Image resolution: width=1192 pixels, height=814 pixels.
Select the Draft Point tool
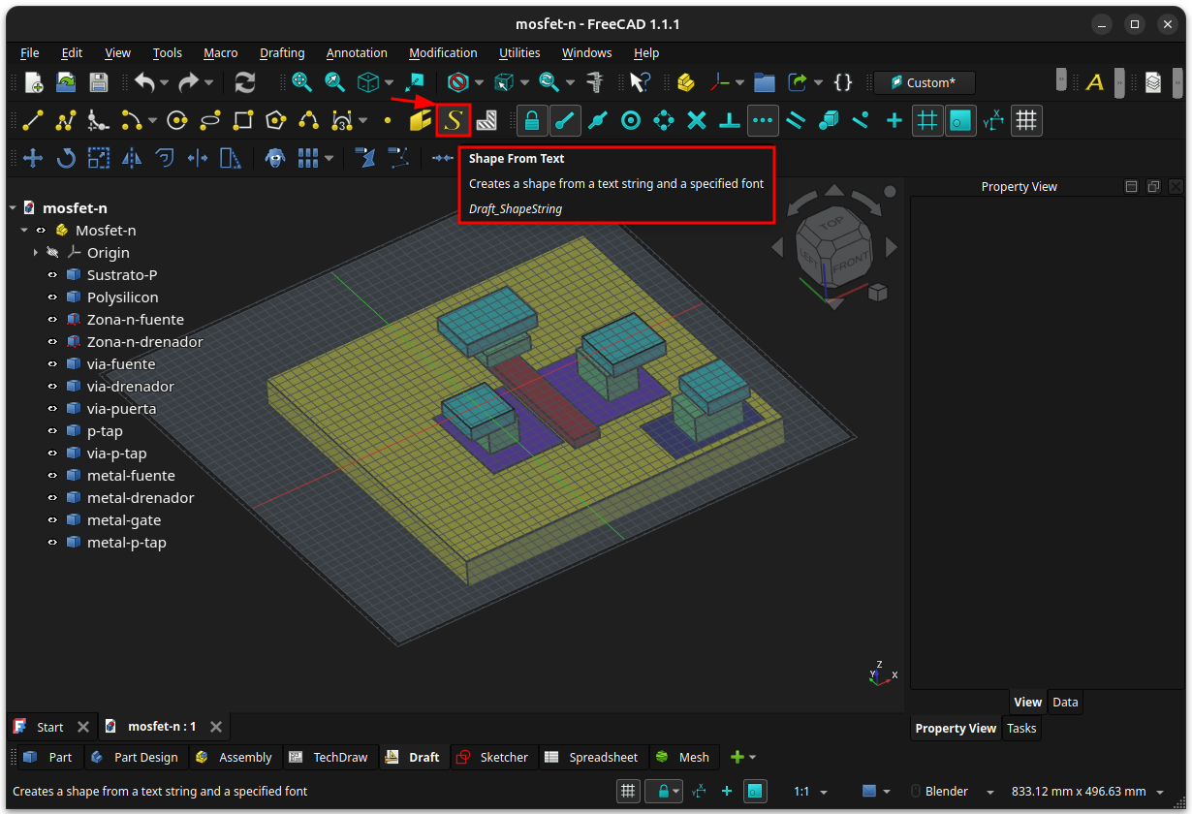point(388,121)
